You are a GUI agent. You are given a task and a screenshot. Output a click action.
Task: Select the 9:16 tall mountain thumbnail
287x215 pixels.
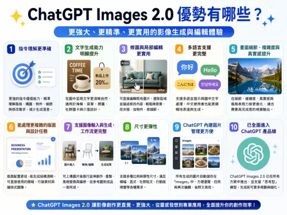[153, 150]
